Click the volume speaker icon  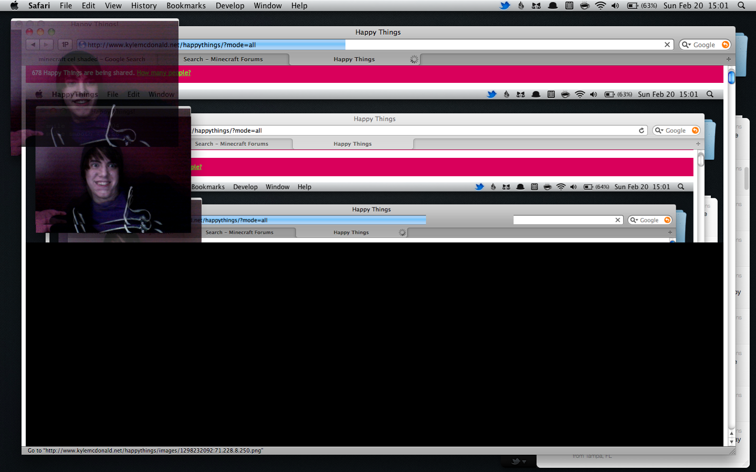[x=615, y=6]
